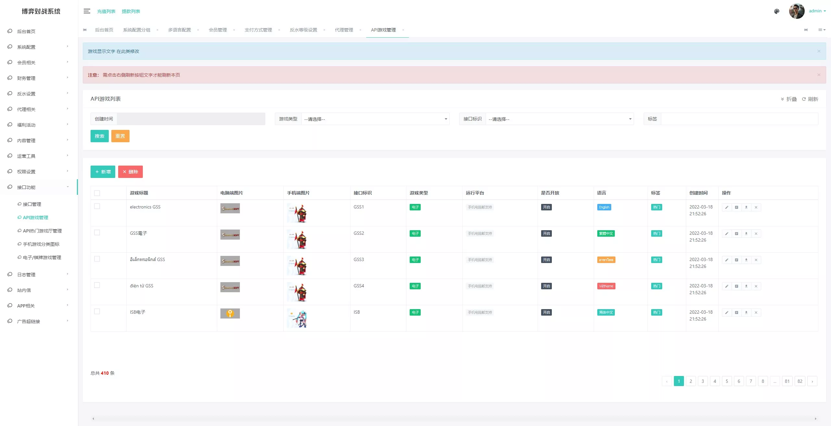The width and height of the screenshot is (831, 426).
Task: Check the box for electronics GSS row
Action: click(97, 207)
